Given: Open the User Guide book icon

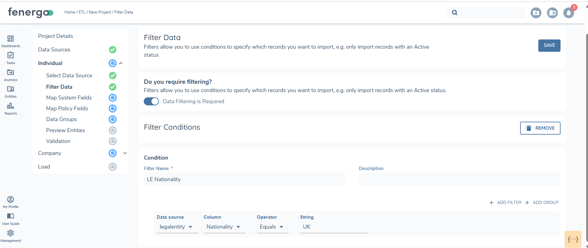Looking at the screenshot, I should pyautogui.click(x=10, y=216).
